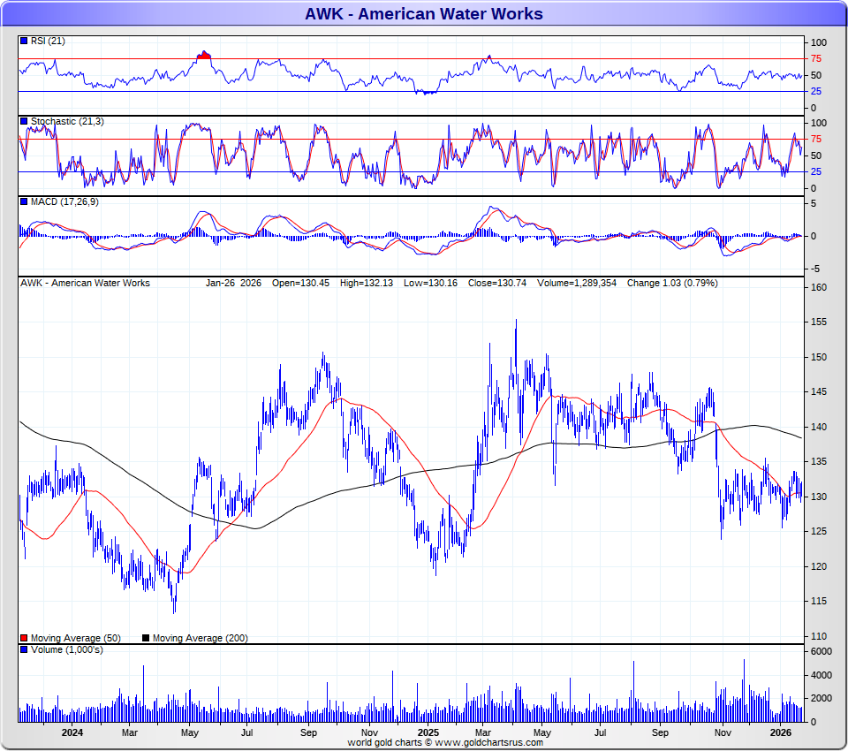Click the -5 label on MACD axis

tap(815, 269)
